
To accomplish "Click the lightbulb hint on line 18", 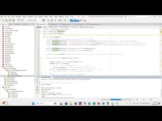I will click(x=39, y=62).
